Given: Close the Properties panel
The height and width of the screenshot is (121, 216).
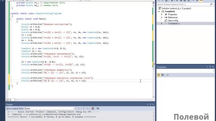Looking at the screenshot, I should 213,67.
